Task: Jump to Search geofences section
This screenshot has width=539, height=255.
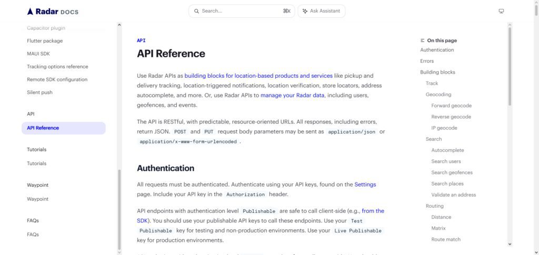Action: [452, 172]
